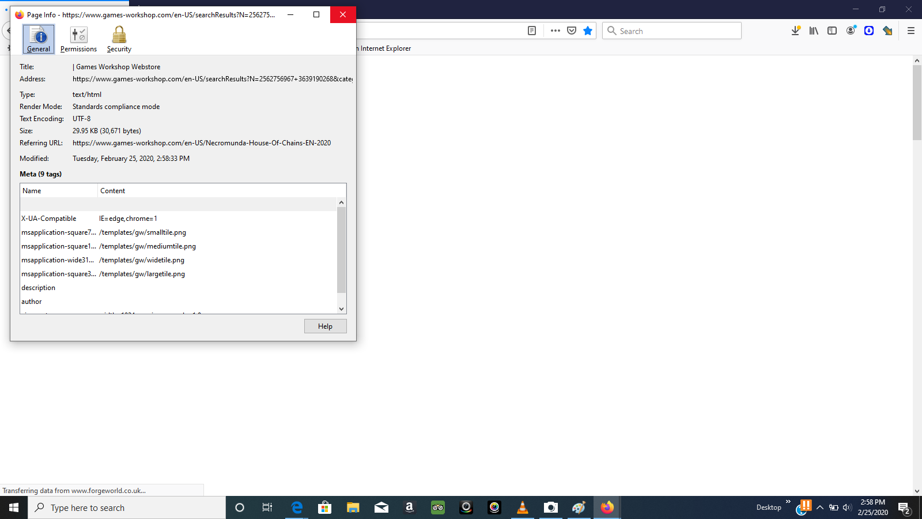The width and height of the screenshot is (922, 519).
Task: Click the page Address URL field
Action: (x=213, y=79)
